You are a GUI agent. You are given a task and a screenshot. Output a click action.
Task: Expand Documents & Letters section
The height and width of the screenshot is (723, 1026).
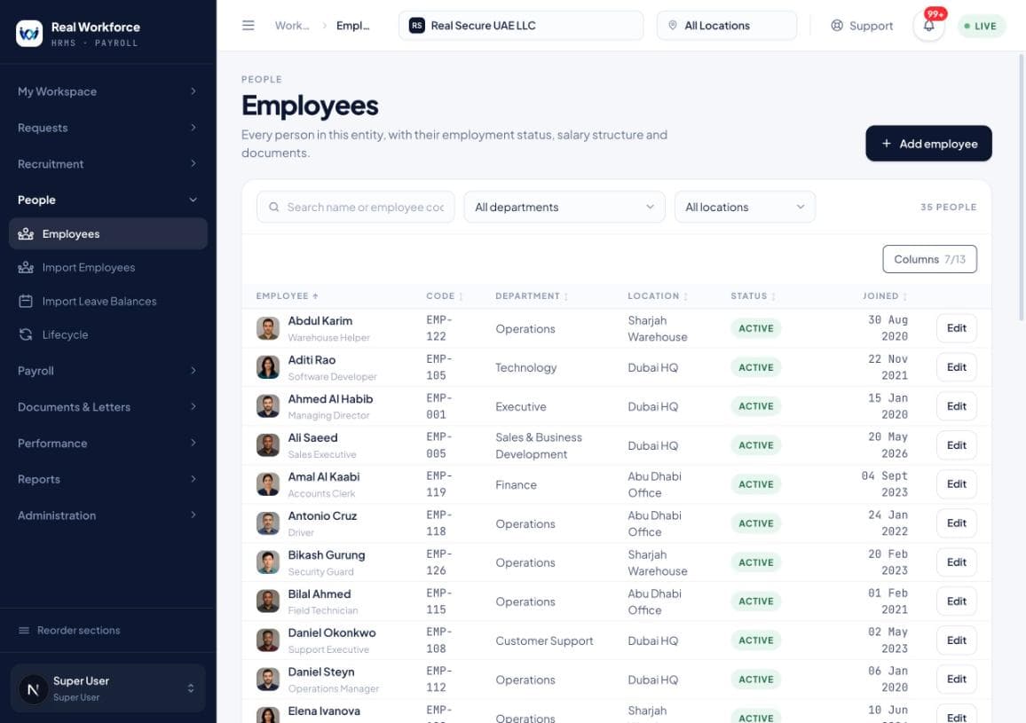pos(108,407)
